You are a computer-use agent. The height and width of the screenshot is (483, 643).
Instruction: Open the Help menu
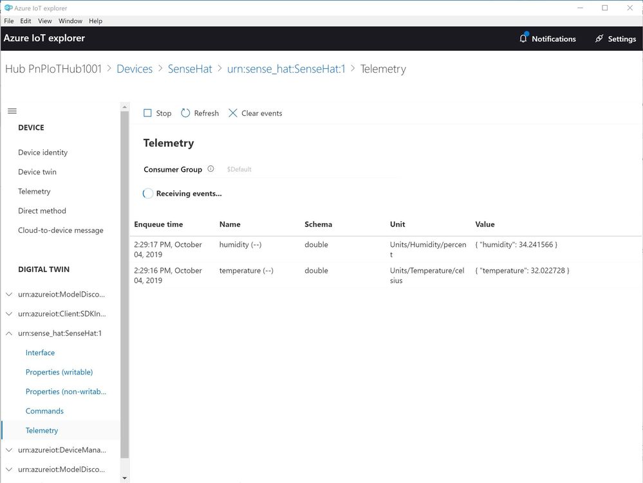[95, 21]
